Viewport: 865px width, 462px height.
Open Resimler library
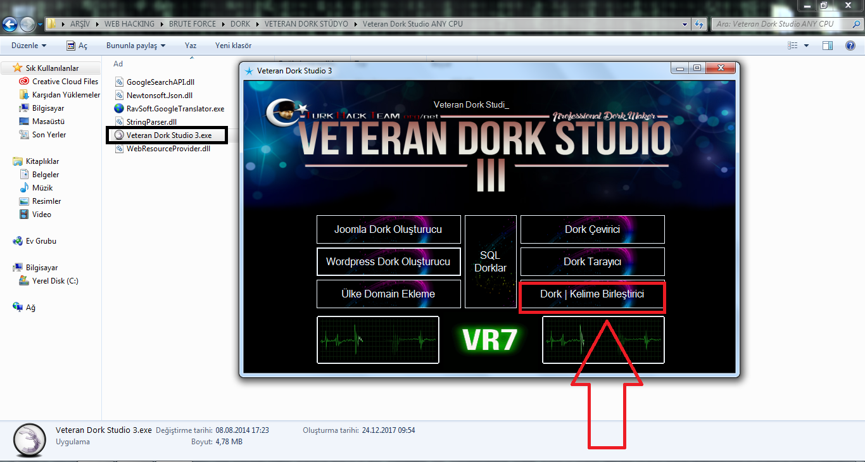pyautogui.click(x=47, y=201)
